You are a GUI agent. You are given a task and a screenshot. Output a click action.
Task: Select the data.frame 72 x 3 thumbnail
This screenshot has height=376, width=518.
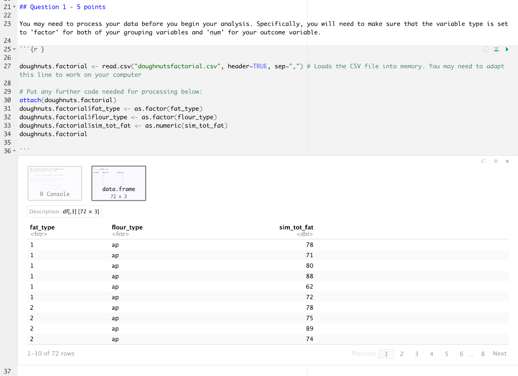click(x=118, y=183)
